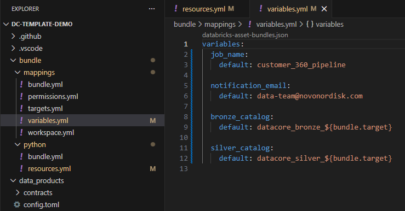Screen dimensions: 405x211
Task: Collapse the mappings folder
Action: [18, 72]
